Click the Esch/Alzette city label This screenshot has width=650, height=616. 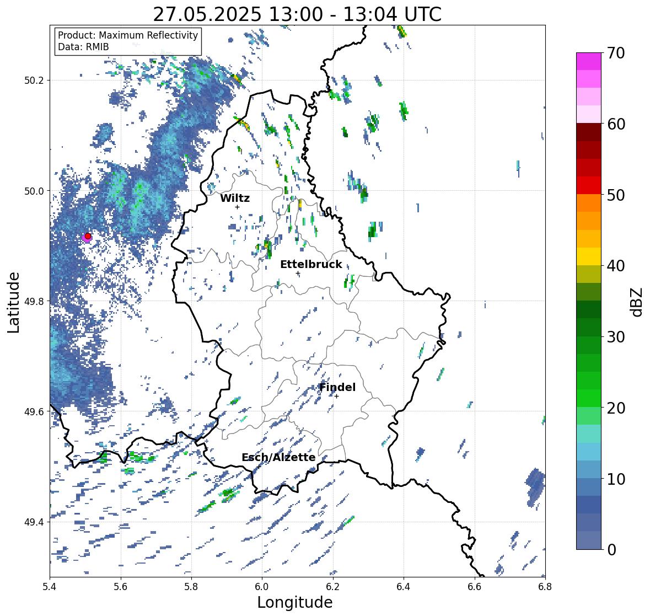tap(278, 457)
